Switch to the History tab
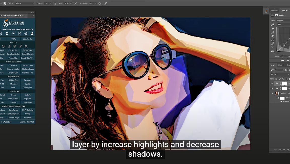This screenshot has width=290, height=164. click(x=281, y=65)
